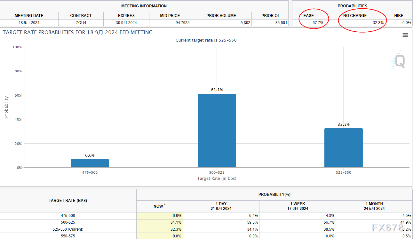Image resolution: width=413 pixels, height=239 pixels.
Task: Click the PRIOR OI value 85,601
Action: [280, 23]
